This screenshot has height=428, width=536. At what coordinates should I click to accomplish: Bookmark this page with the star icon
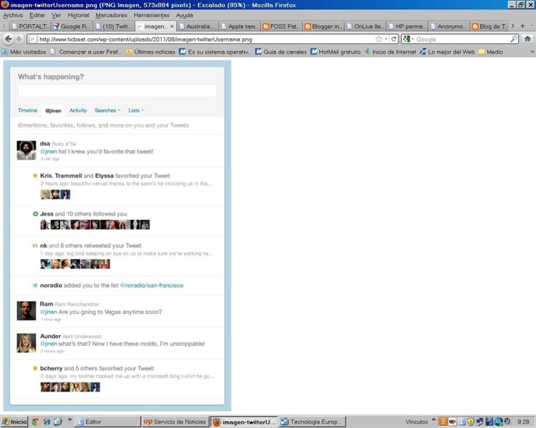pos(378,39)
